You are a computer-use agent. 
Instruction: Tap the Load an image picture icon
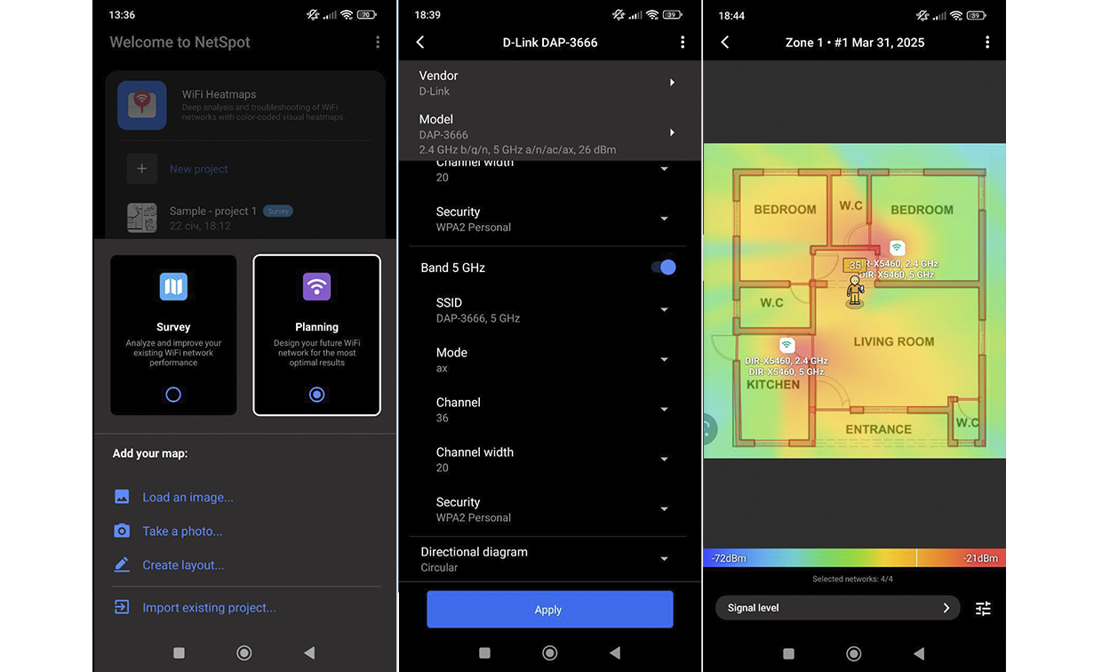pos(122,497)
